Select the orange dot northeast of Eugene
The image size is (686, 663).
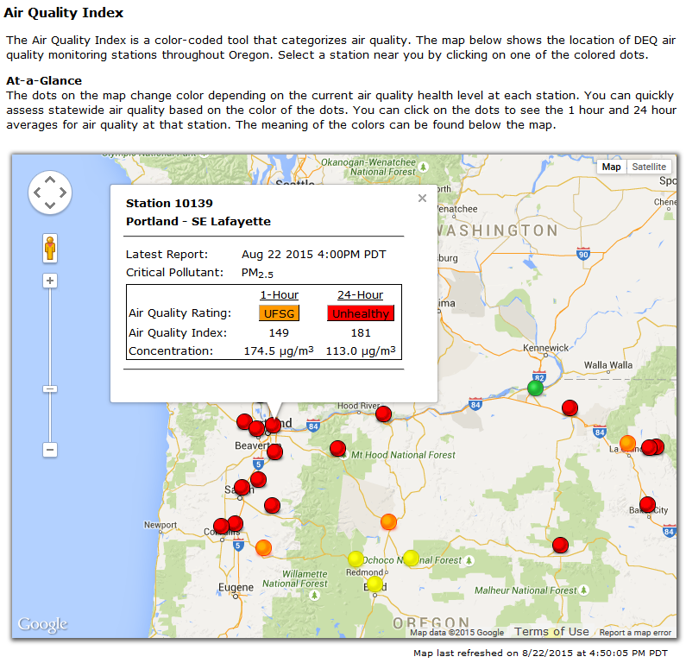point(263,547)
